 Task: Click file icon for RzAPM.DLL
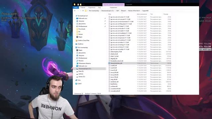pos(109,84)
